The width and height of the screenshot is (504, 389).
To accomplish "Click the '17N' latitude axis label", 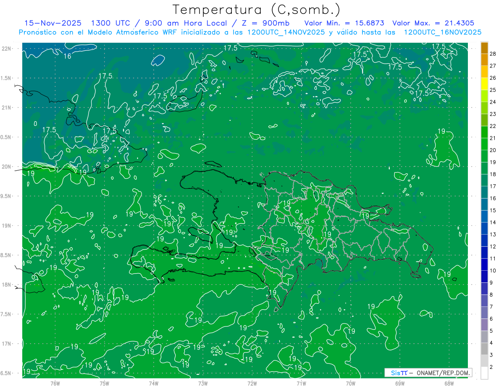I will [7, 344].
